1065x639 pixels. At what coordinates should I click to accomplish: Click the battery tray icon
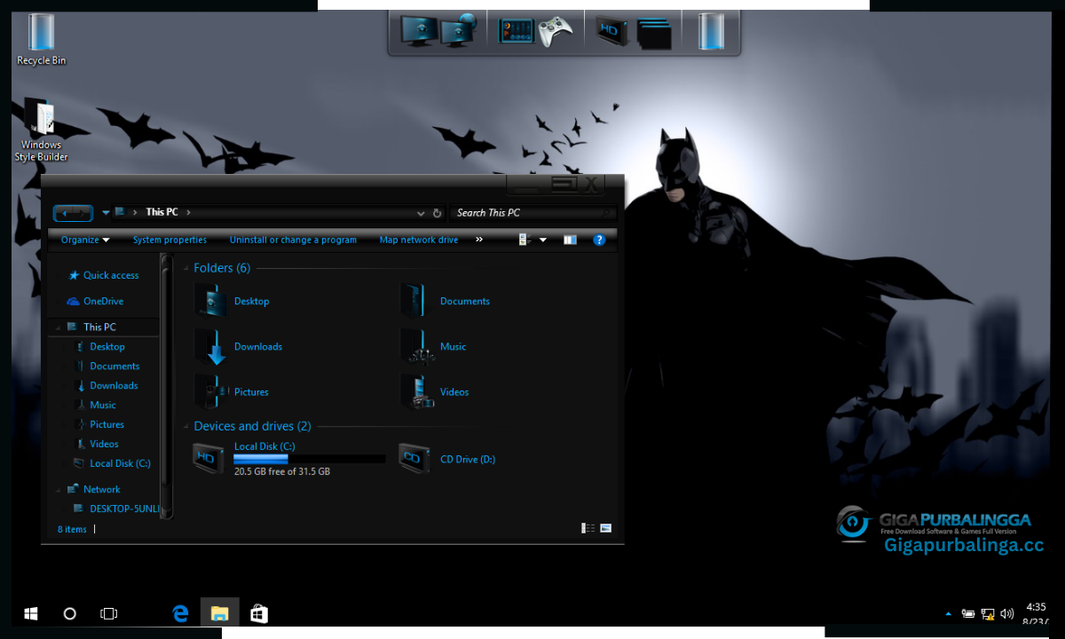tap(968, 613)
